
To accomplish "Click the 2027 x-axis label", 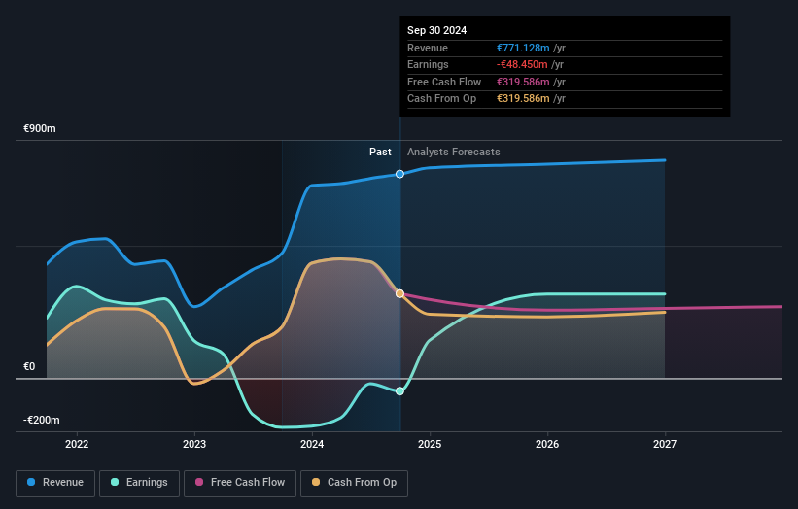I will click(665, 445).
